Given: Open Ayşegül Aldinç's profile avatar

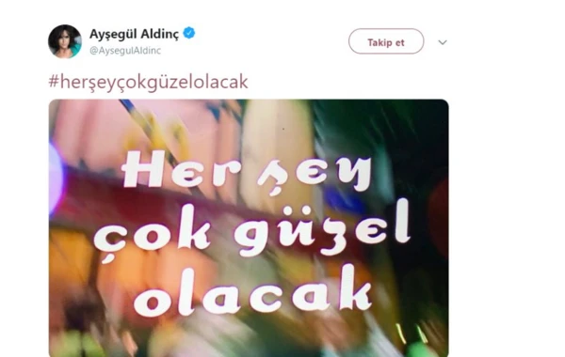Looking at the screenshot, I should [x=65, y=41].
